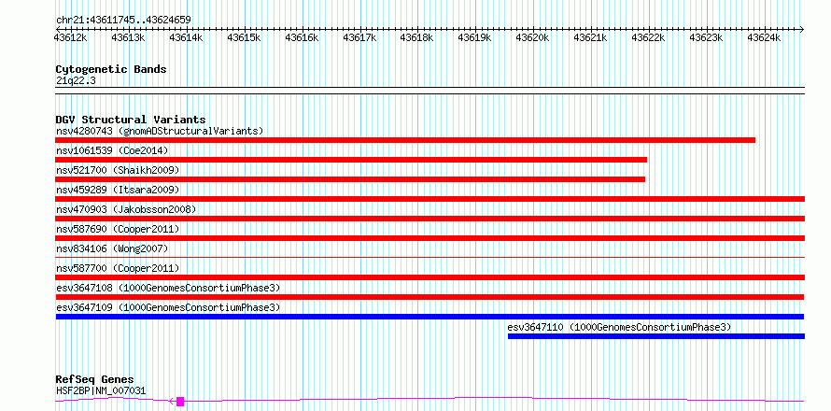Viewport: 831px width, 411px height.
Task: Click the HSF2BP strand direction arrow
Action: point(171,402)
